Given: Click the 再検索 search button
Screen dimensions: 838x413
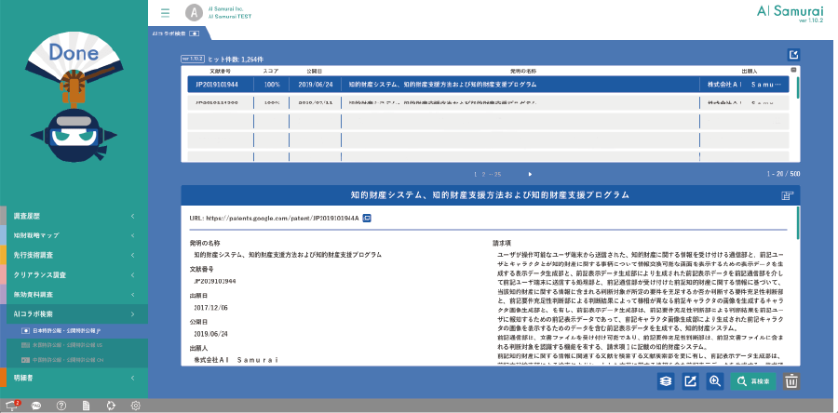Looking at the screenshot, I should pyautogui.click(x=751, y=380).
